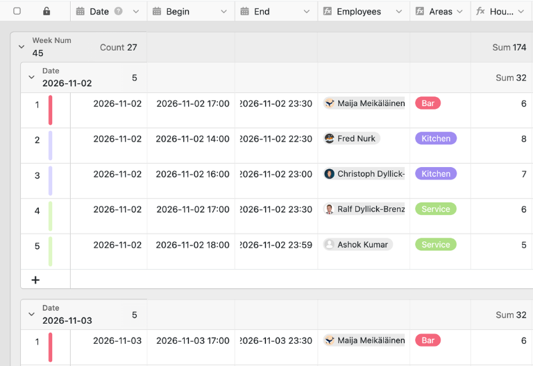Screen dimensions: 533x366
Task: Select the Kitchen tag in Christoph Dyllick- row
Action: (x=436, y=174)
